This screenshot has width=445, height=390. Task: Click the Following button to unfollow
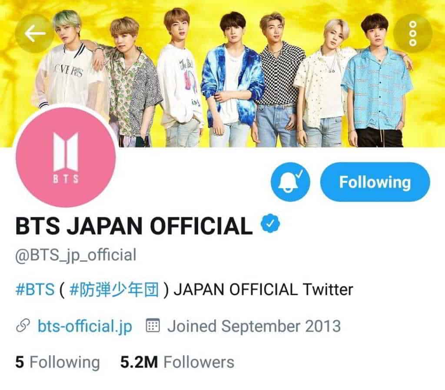[x=375, y=182]
